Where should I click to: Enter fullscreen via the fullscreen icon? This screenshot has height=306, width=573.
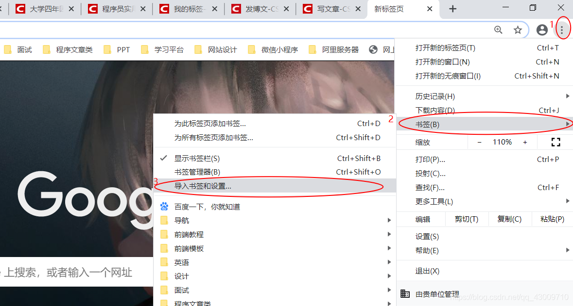coord(556,142)
